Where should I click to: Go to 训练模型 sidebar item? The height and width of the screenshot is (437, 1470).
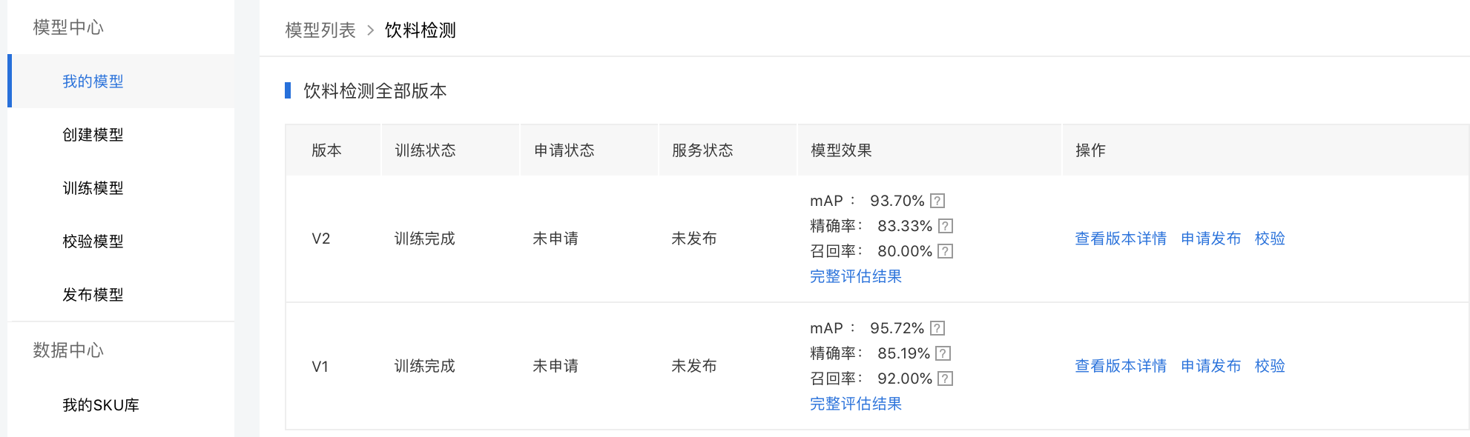coord(93,188)
